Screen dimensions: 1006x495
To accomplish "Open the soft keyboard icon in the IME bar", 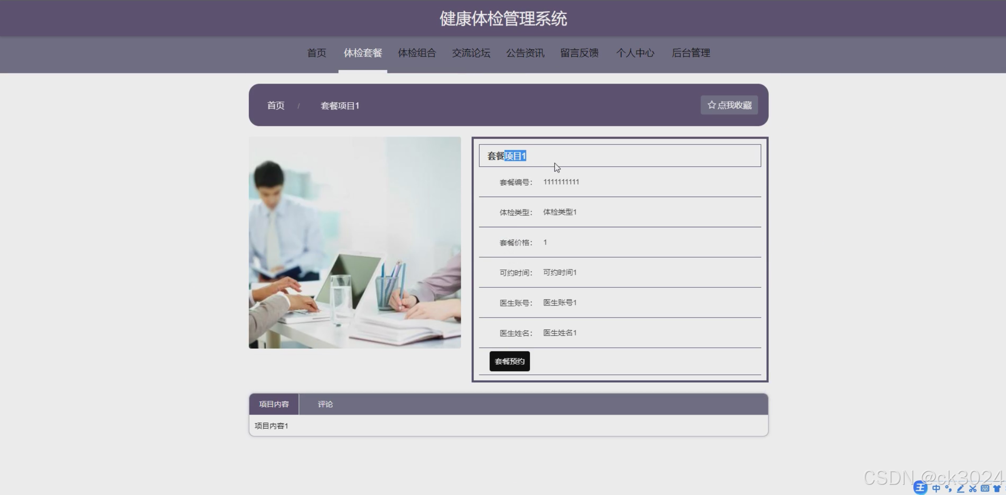I will click(x=985, y=488).
